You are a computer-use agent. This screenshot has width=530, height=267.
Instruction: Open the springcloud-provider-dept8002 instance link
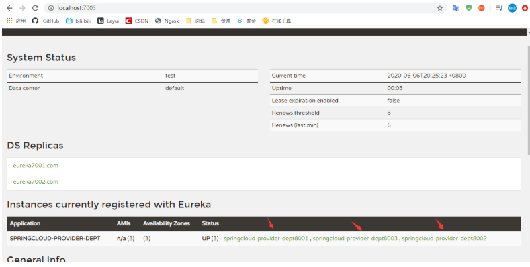point(444,239)
